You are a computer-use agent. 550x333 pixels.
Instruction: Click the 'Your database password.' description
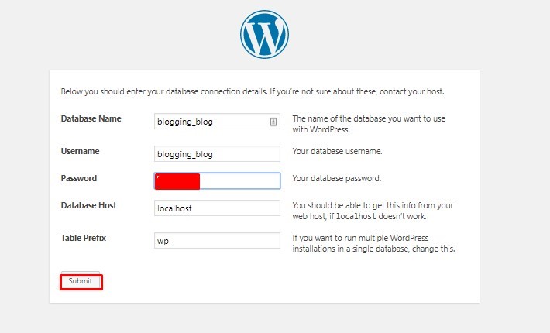pyautogui.click(x=337, y=178)
